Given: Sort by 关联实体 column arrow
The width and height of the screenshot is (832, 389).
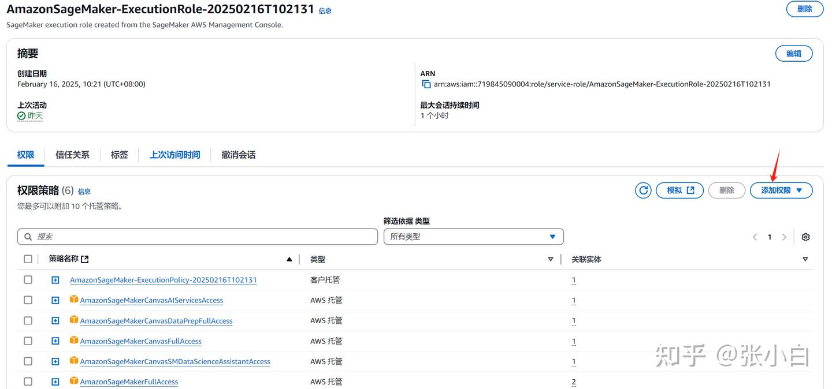Looking at the screenshot, I should tap(805, 260).
